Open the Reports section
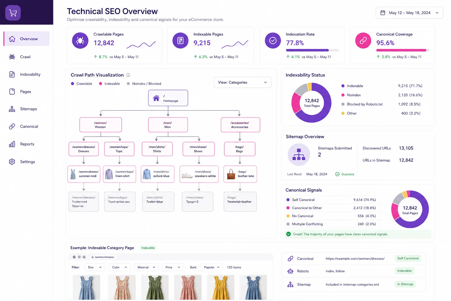Image resolution: width=451 pixels, height=301 pixels. (x=26, y=144)
